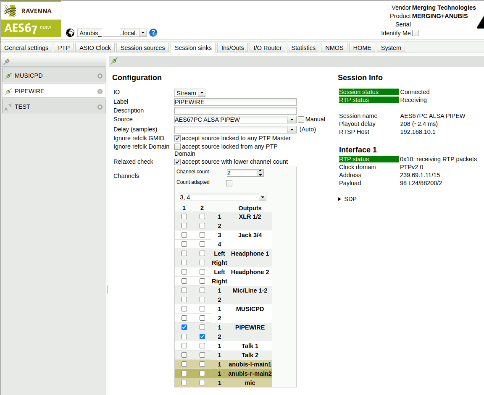484x395 pixels.
Task: Check accept source locked from any PTP Domain
Action: pyautogui.click(x=177, y=146)
